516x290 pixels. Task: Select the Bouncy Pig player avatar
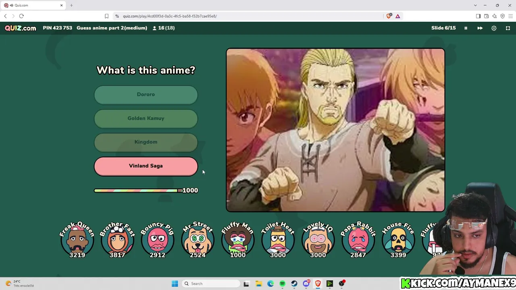tap(158, 240)
